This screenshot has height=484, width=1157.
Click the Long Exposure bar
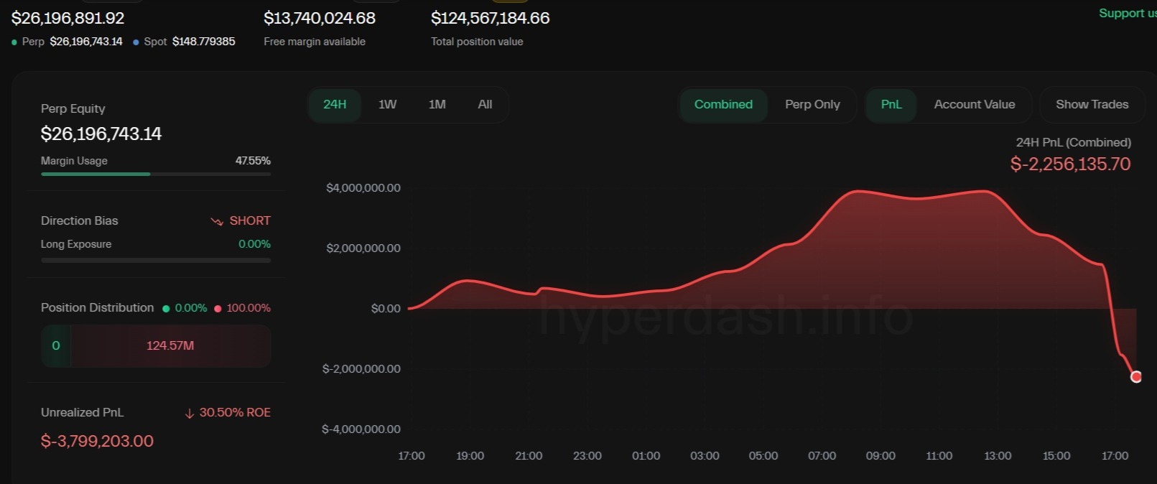tap(156, 260)
